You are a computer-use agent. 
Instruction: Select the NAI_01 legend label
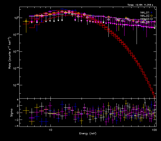(145, 13)
